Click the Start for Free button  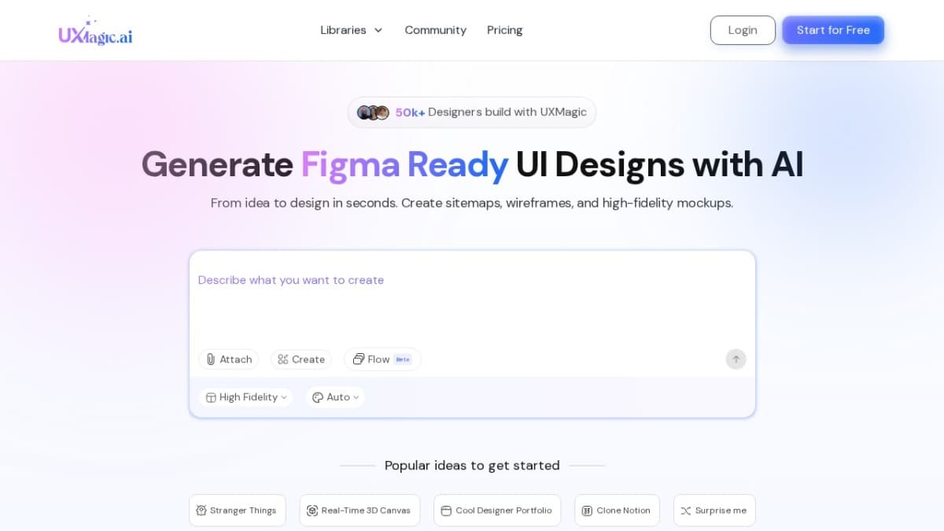833,30
